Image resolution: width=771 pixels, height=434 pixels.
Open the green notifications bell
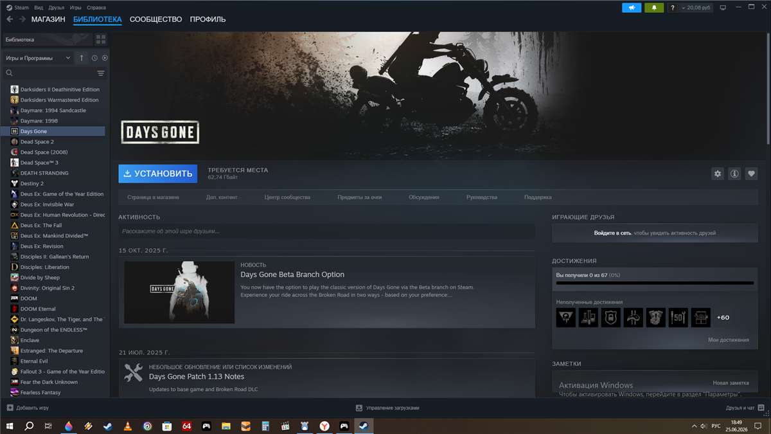(x=654, y=8)
